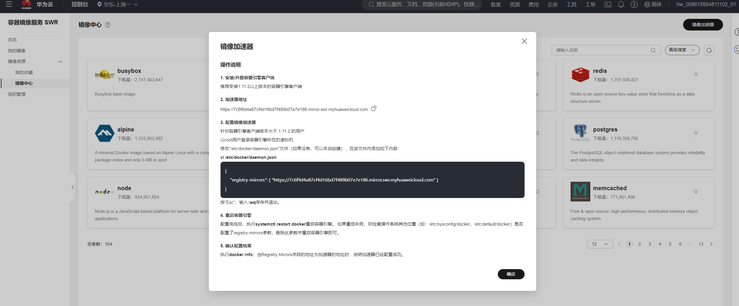
Task: Open the help question mark in the top bar
Action: click(634, 5)
